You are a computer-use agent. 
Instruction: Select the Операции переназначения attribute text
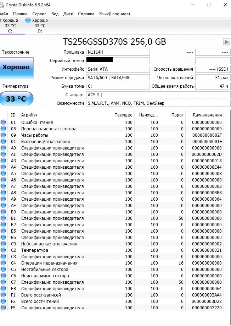pos(49,263)
